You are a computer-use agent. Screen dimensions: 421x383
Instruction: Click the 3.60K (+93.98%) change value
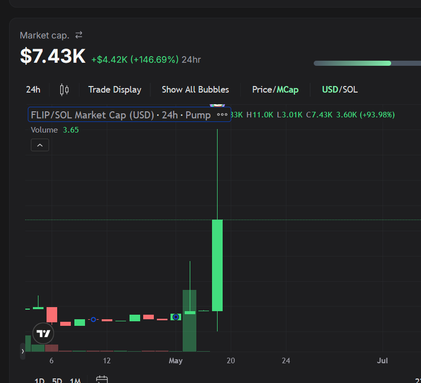point(365,115)
